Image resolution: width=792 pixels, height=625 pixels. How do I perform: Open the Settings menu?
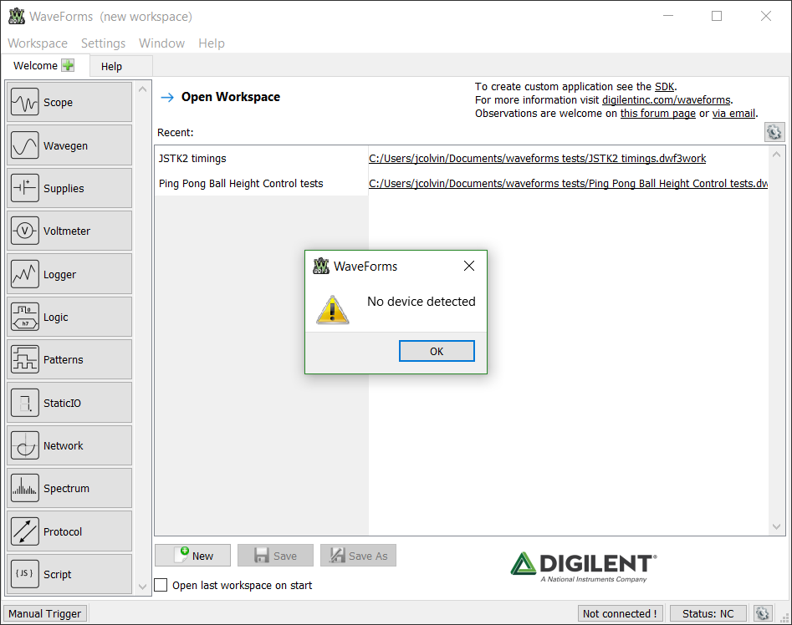[103, 43]
